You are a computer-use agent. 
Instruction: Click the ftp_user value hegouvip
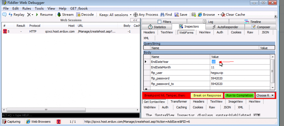click(240, 73)
